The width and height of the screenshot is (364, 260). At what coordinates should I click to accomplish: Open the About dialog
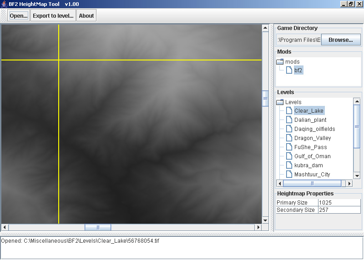[x=86, y=15]
